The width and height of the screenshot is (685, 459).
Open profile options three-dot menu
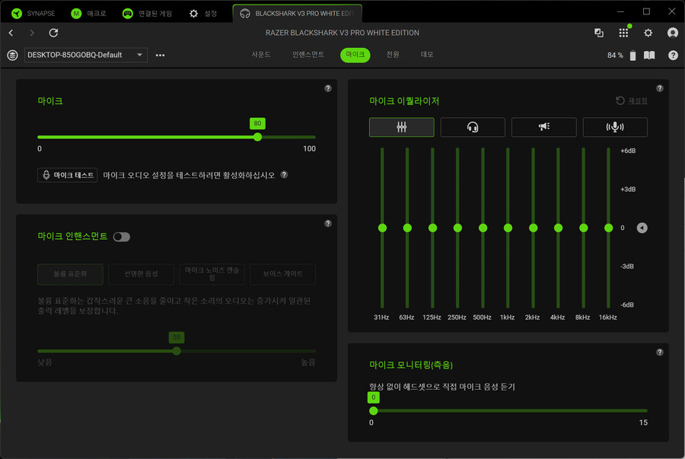pyautogui.click(x=161, y=55)
